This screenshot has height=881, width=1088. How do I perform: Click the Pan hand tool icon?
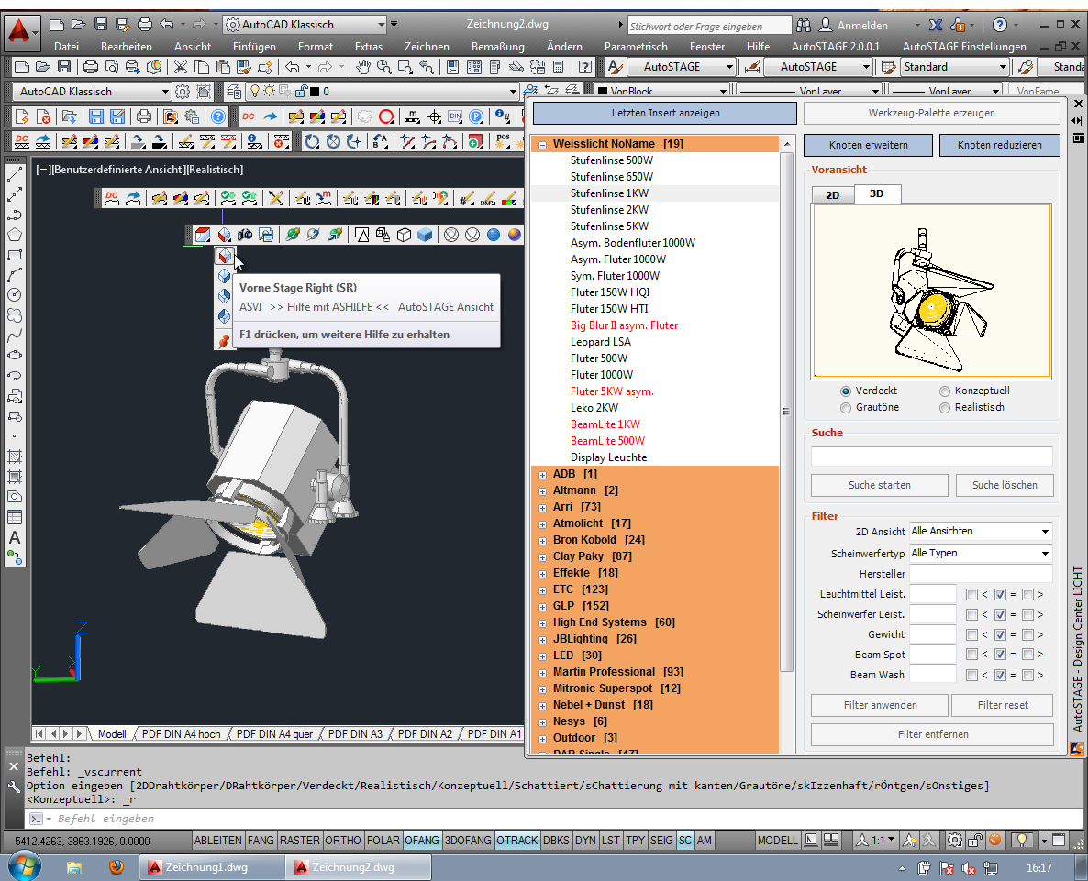[x=363, y=66]
